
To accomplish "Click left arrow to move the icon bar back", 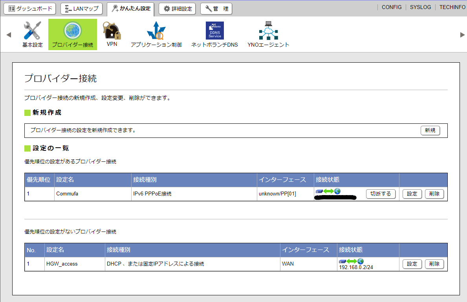I will (x=9, y=35).
